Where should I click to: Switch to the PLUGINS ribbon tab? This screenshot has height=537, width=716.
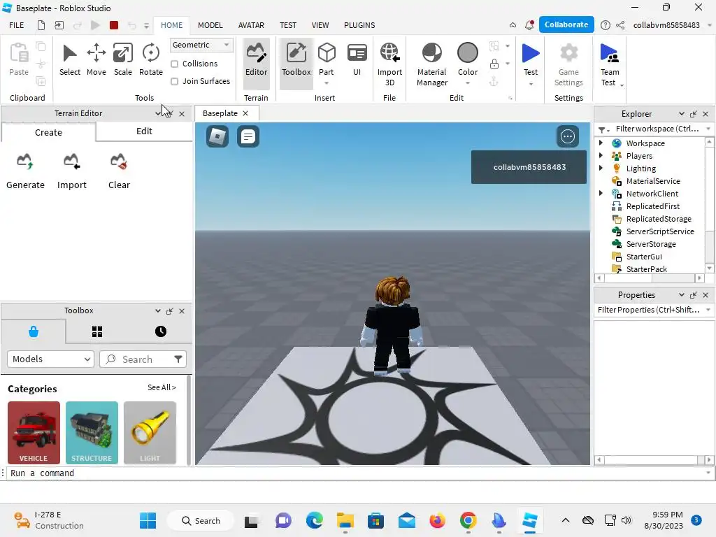coord(359,25)
